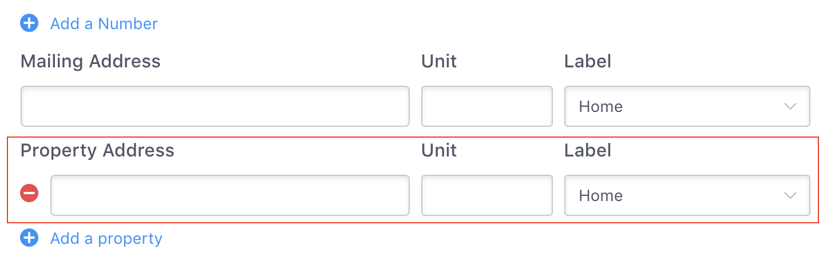This screenshot has height=257, width=831.
Task: Focus the Property Address text field
Action: point(230,195)
